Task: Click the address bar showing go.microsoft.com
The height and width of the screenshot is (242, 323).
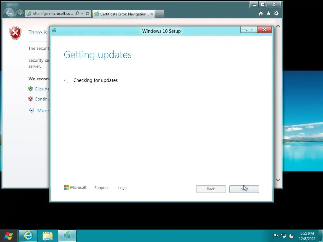Action: click(x=53, y=13)
